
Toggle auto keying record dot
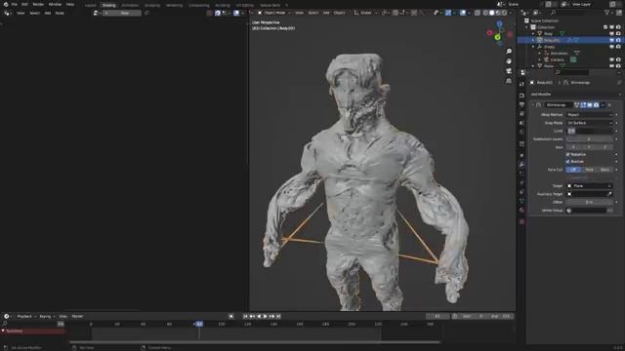click(x=231, y=316)
